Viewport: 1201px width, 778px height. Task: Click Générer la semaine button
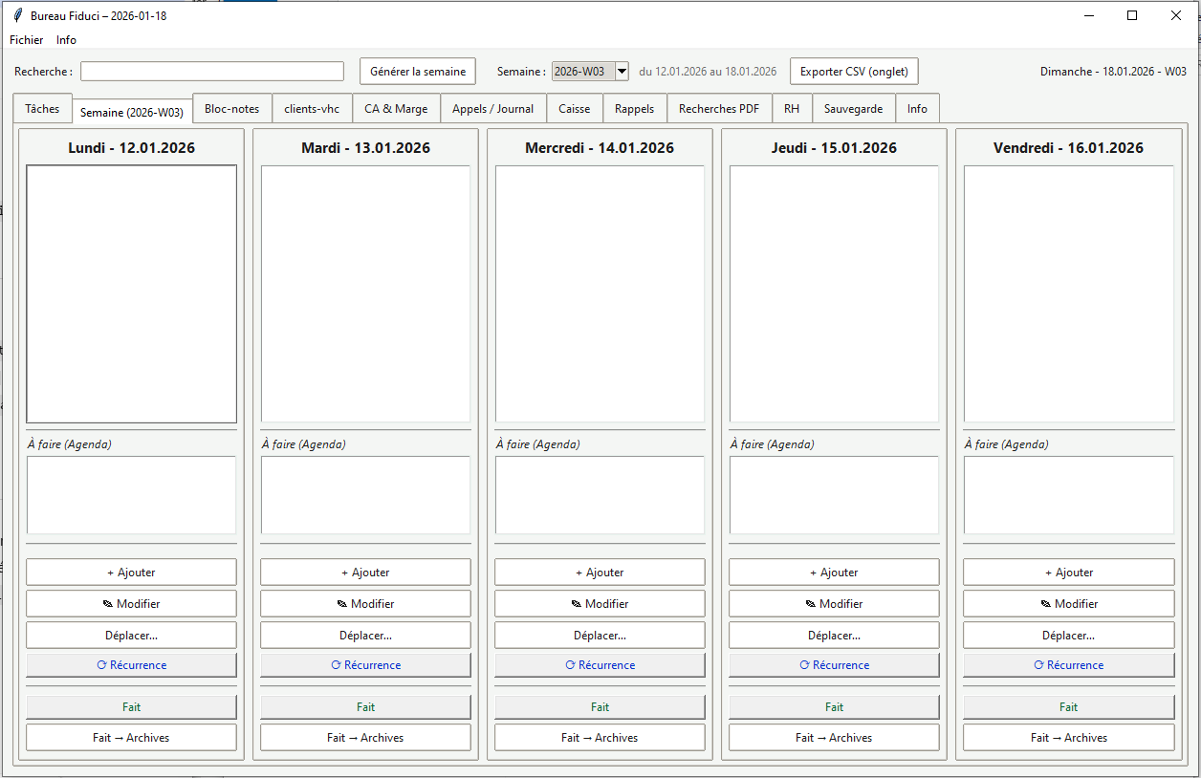[x=418, y=72]
